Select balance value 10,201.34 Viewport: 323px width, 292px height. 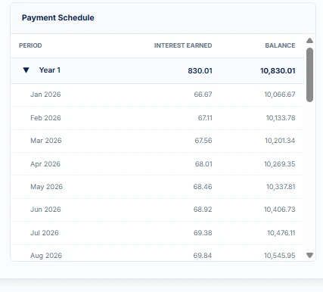(x=280, y=141)
